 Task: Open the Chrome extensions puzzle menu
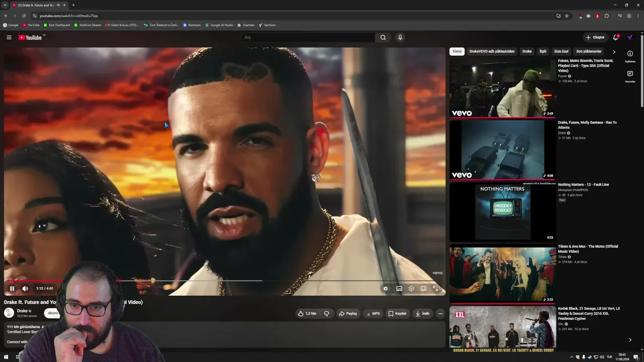[606, 16]
